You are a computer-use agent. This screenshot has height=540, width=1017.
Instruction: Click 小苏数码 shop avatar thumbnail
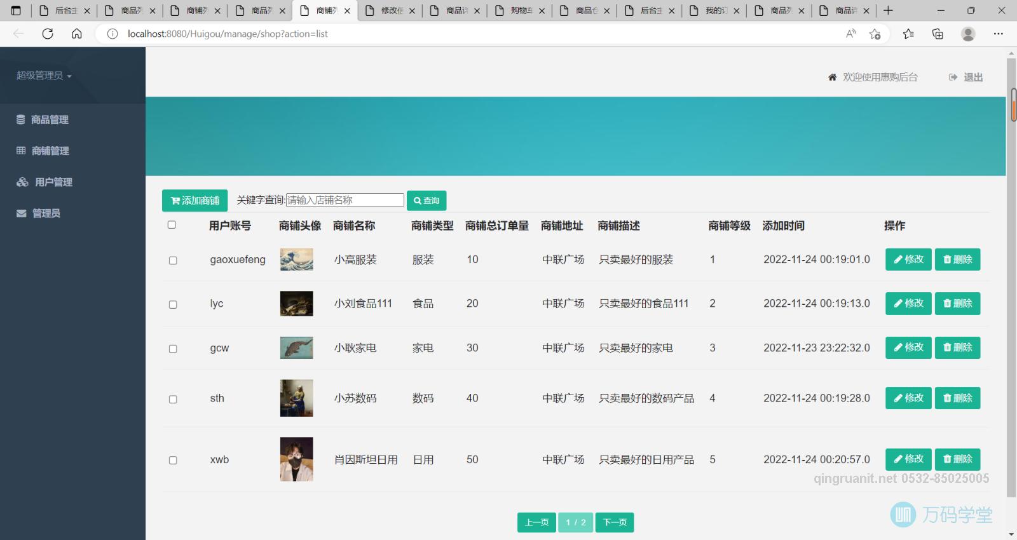(x=297, y=398)
